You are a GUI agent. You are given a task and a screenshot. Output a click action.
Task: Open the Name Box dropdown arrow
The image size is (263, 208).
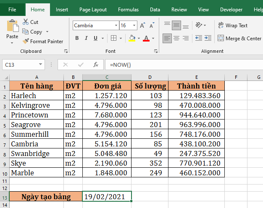[x=41, y=65]
